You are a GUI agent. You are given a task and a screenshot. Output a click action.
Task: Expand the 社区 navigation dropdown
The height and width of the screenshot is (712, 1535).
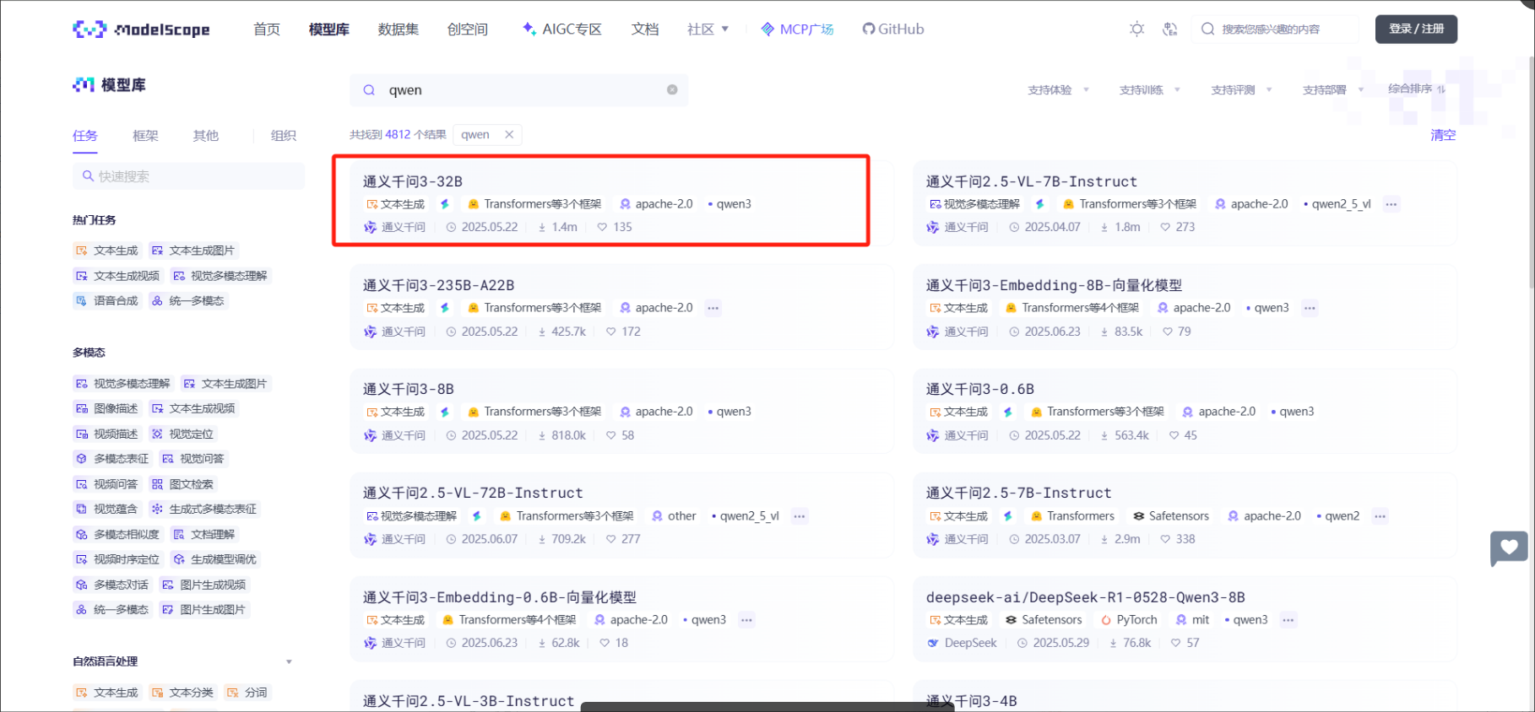point(708,30)
